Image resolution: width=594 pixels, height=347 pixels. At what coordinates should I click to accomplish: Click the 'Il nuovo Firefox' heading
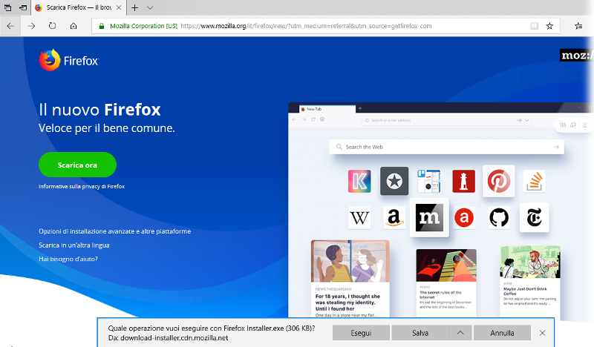[x=99, y=110]
